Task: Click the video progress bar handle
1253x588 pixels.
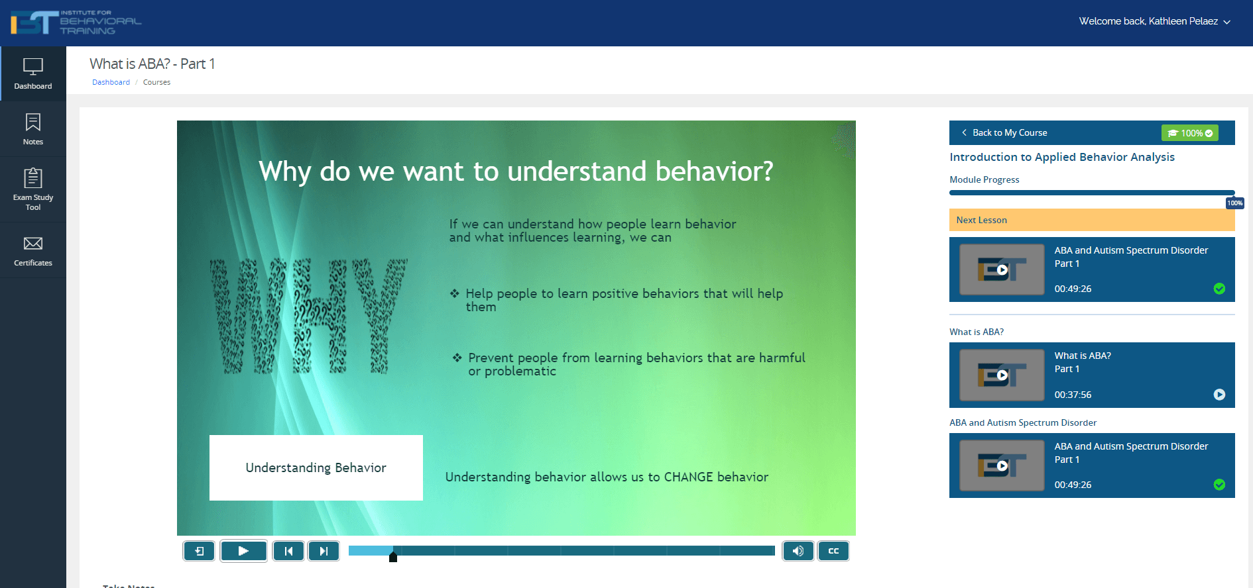Action: [393, 556]
